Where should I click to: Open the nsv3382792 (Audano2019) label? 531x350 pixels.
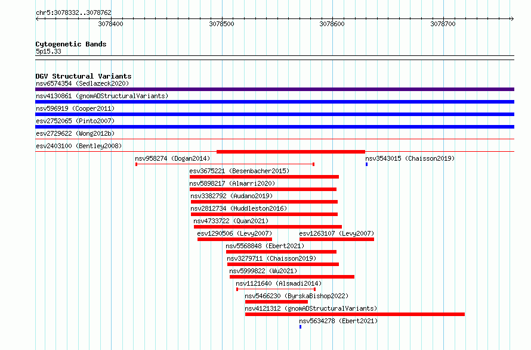coord(231,196)
